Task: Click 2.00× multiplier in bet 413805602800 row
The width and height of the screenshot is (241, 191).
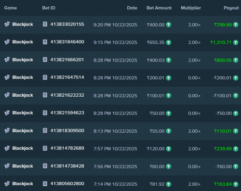Action: click(194, 184)
